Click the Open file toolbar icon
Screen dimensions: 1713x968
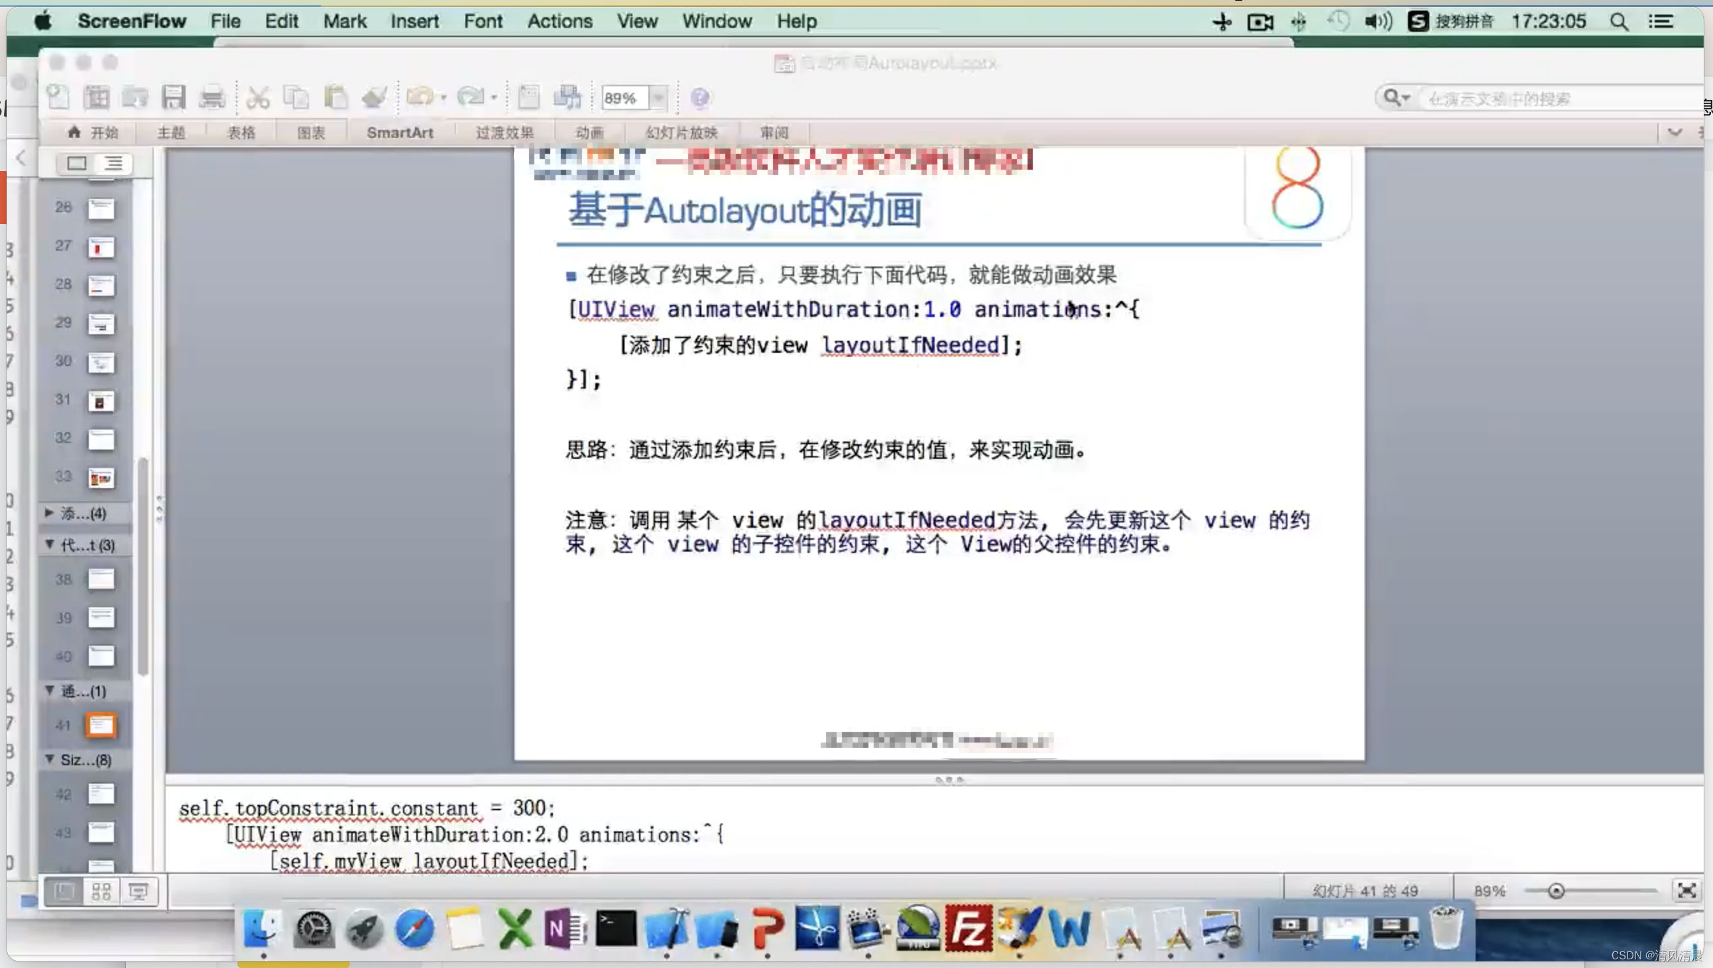[x=135, y=98]
